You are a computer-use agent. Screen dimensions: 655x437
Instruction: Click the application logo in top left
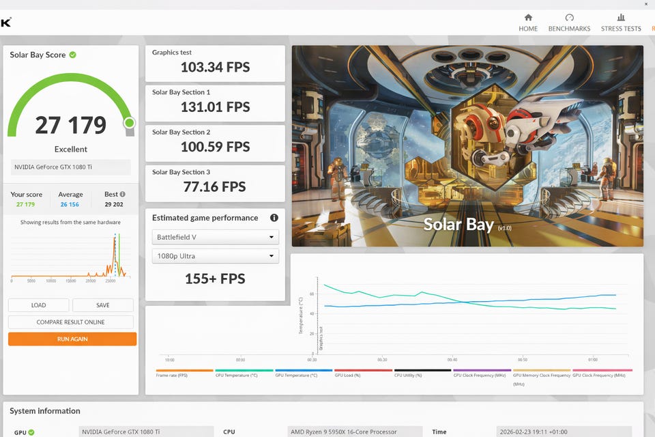pyautogui.click(x=6, y=22)
